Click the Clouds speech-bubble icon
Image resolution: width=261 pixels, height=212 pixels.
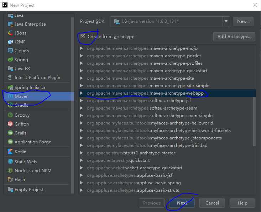point(10,51)
